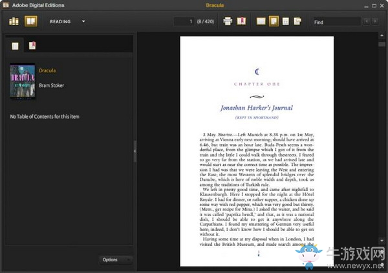This screenshot has height=273, width=388.
Task: Maximize the Adobe Digital Editions window
Action: pos(374,5)
